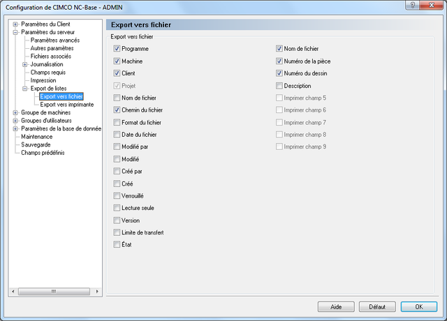Open the Champs requis item
This screenshot has height=321, width=447.
[48, 73]
